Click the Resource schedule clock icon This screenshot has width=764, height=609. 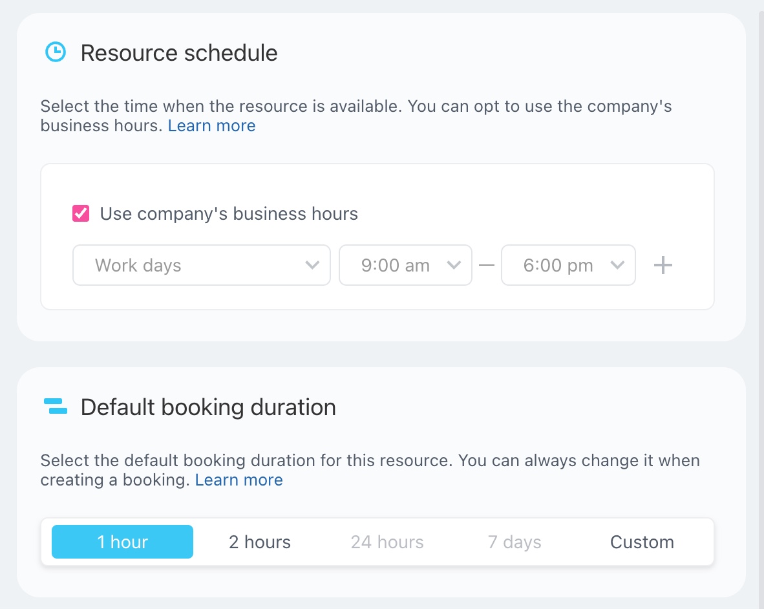[x=56, y=52]
